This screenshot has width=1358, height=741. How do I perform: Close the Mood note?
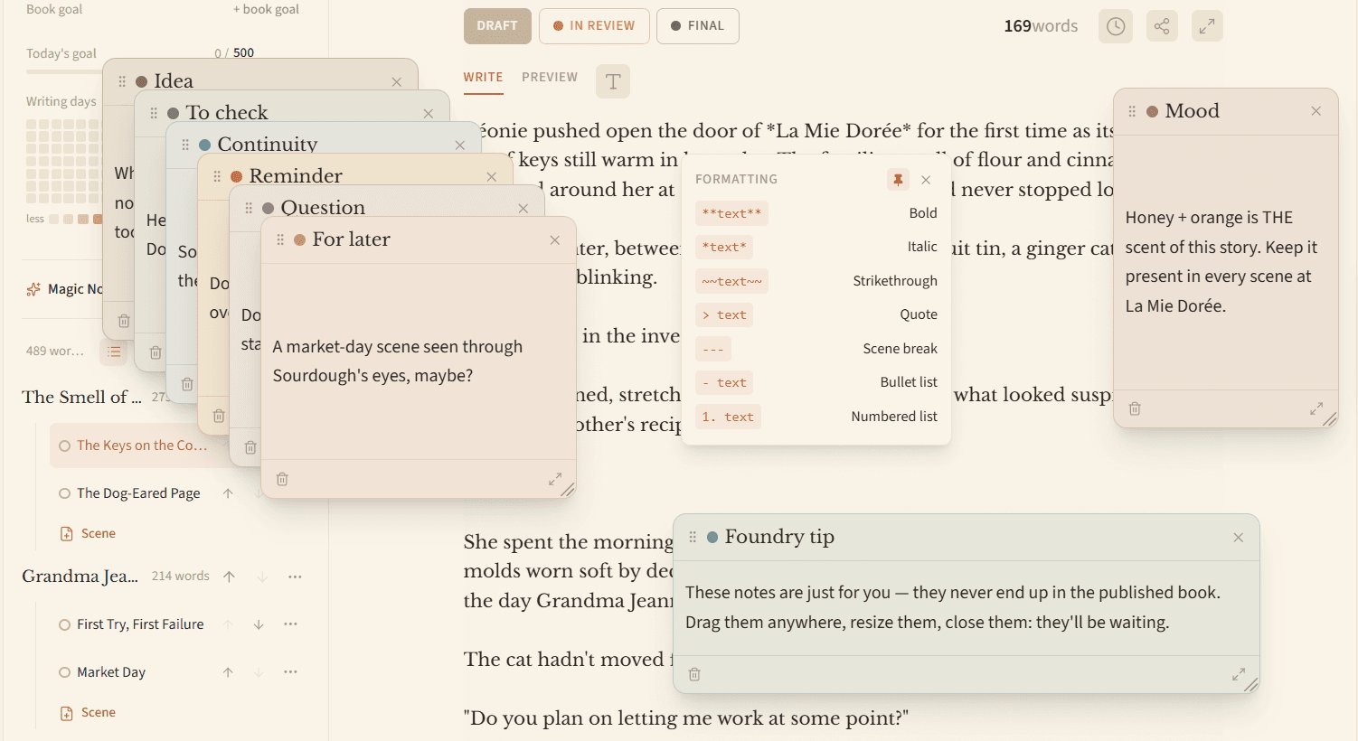[x=1316, y=111]
